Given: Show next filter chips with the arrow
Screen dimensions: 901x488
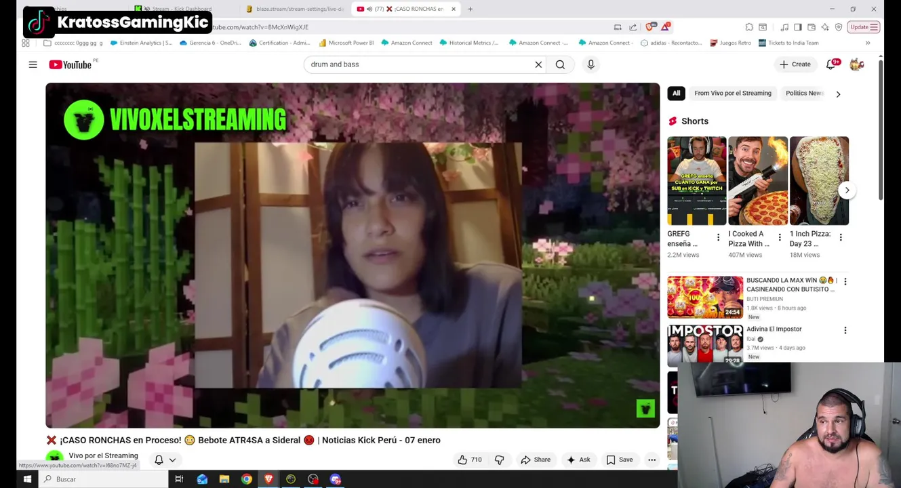Looking at the screenshot, I should (x=838, y=94).
